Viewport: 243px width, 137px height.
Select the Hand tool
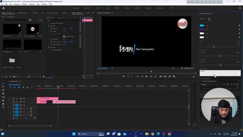pos(3,104)
